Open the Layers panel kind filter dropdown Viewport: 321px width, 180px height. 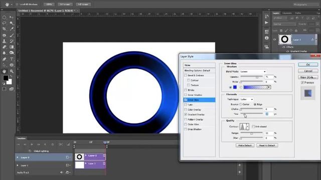click(280, 18)
